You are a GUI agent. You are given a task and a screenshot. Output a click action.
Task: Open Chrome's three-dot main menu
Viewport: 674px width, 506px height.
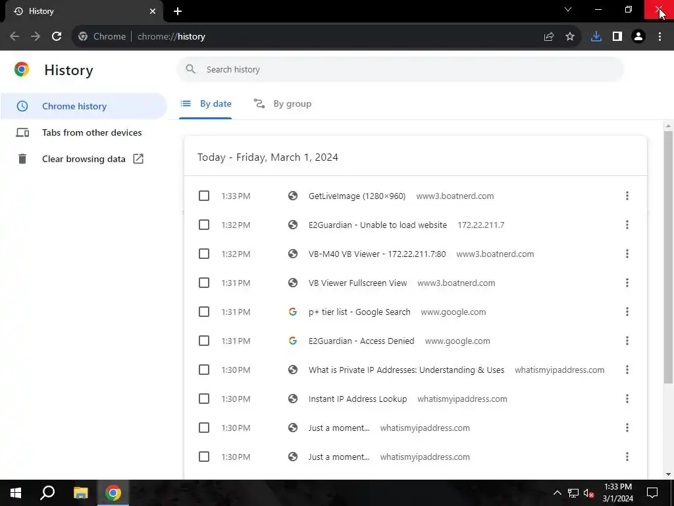click(x=660, y=37)
